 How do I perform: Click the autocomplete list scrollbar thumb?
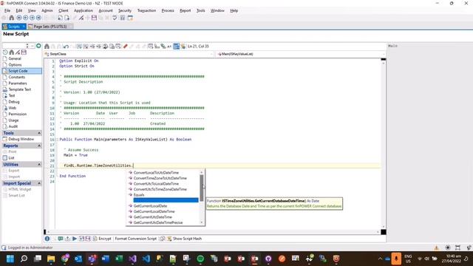[x=202, y=188]
